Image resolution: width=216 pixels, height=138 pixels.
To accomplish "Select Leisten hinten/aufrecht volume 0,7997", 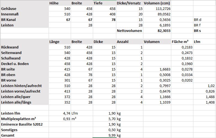I will [157, 86].
